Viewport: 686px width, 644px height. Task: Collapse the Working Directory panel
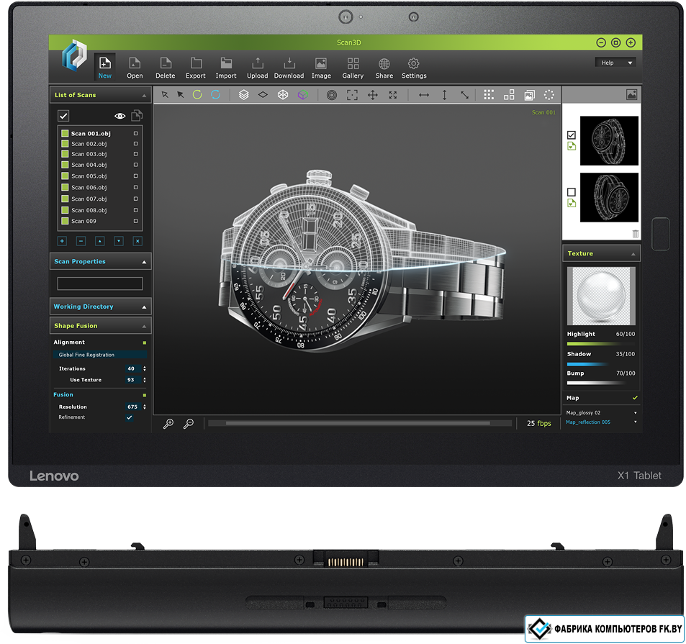[x=144, y=307]
